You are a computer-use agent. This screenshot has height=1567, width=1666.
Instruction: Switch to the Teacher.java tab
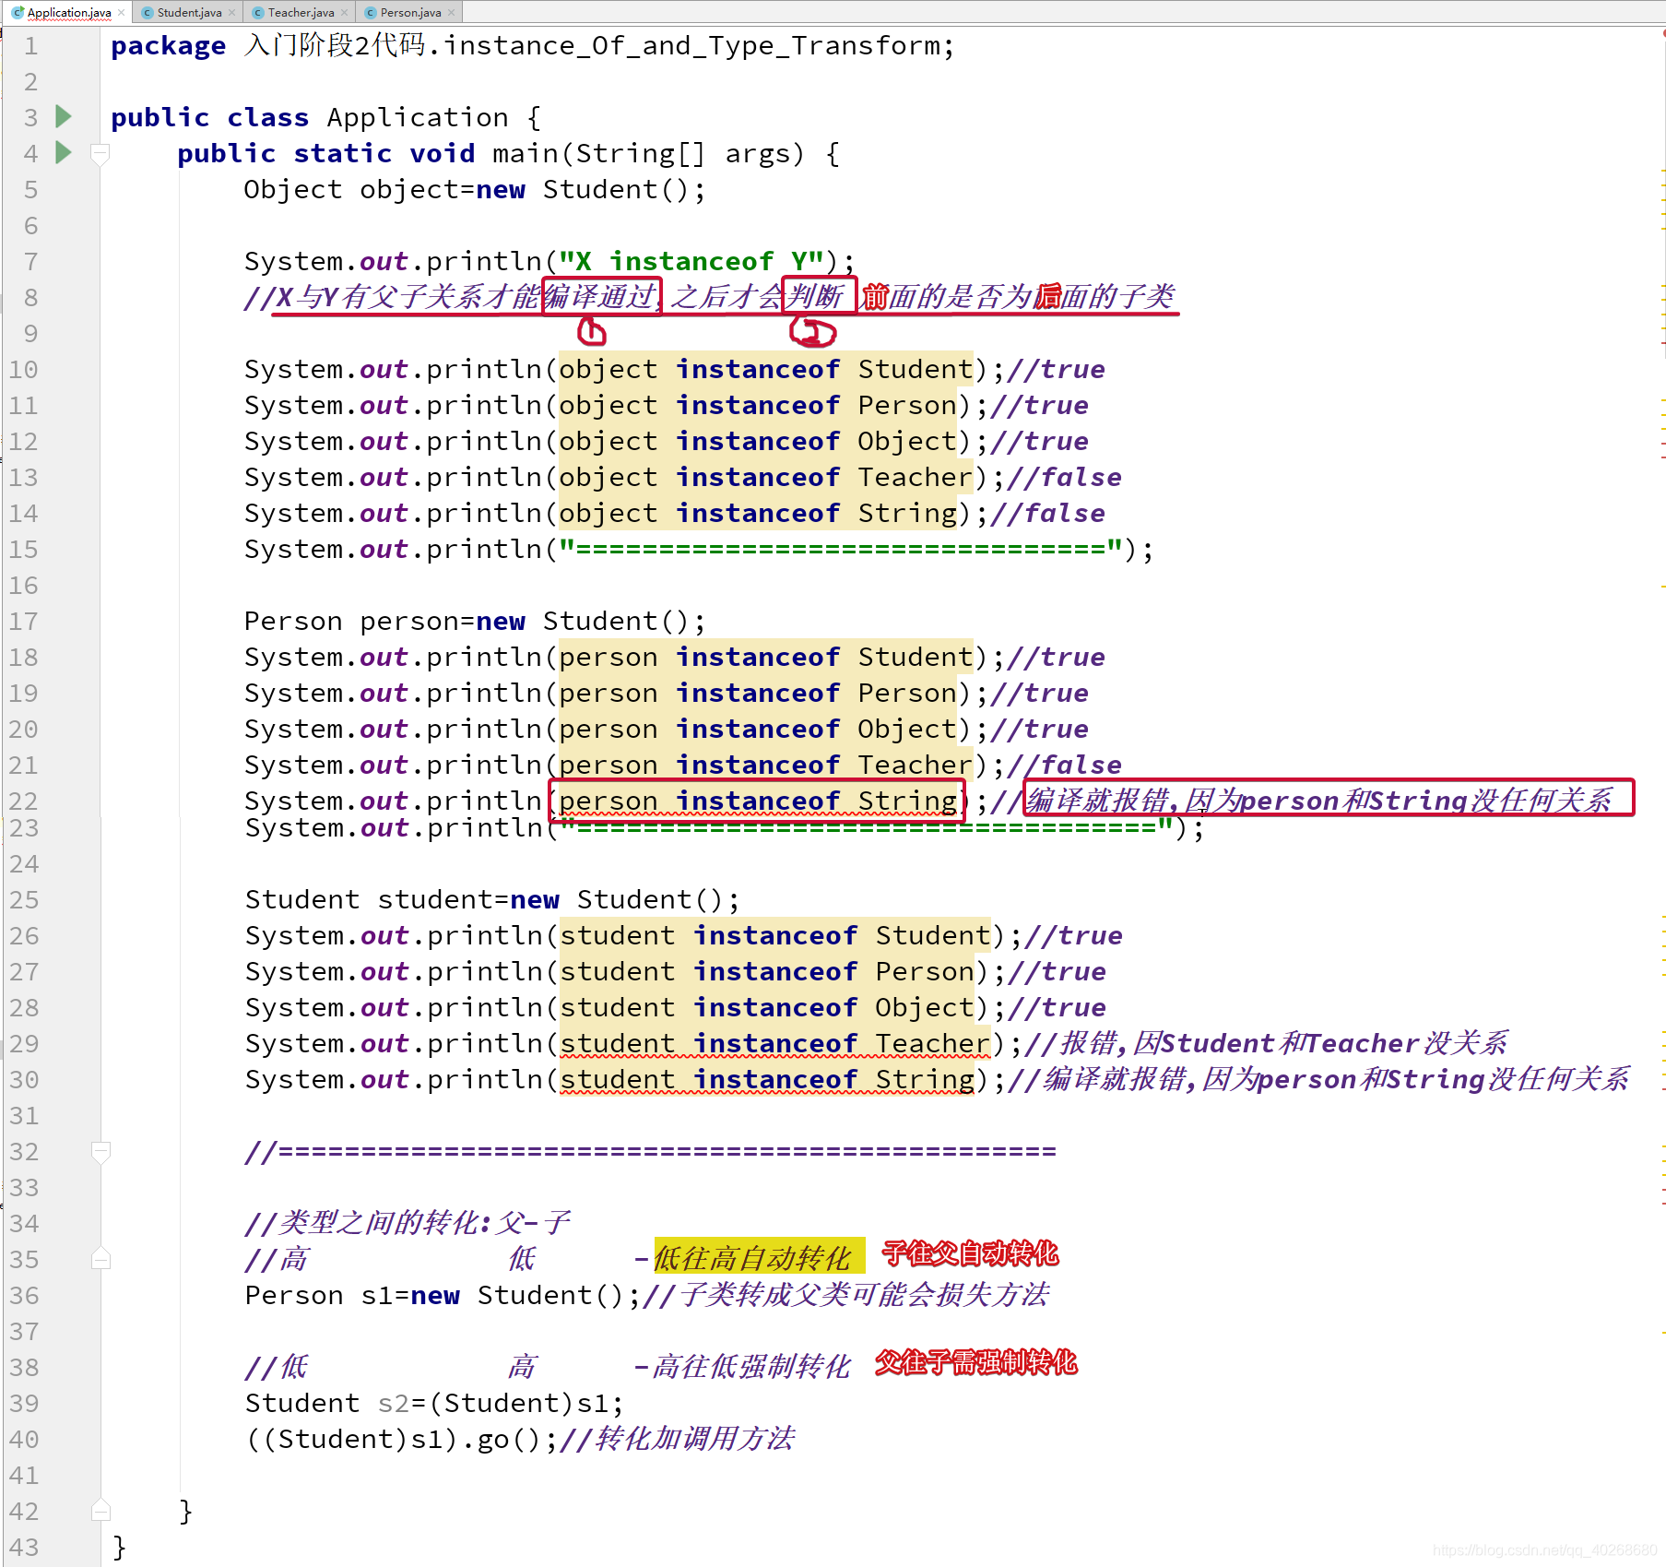click(300, 12)
